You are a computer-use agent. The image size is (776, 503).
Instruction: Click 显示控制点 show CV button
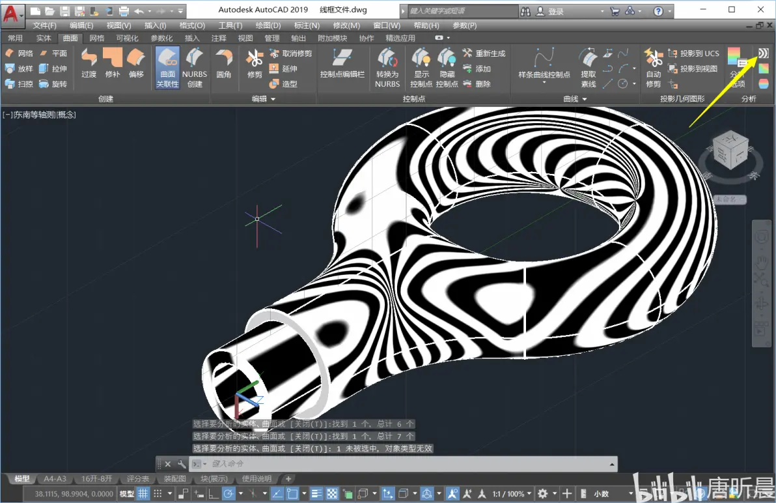(421, 68)
